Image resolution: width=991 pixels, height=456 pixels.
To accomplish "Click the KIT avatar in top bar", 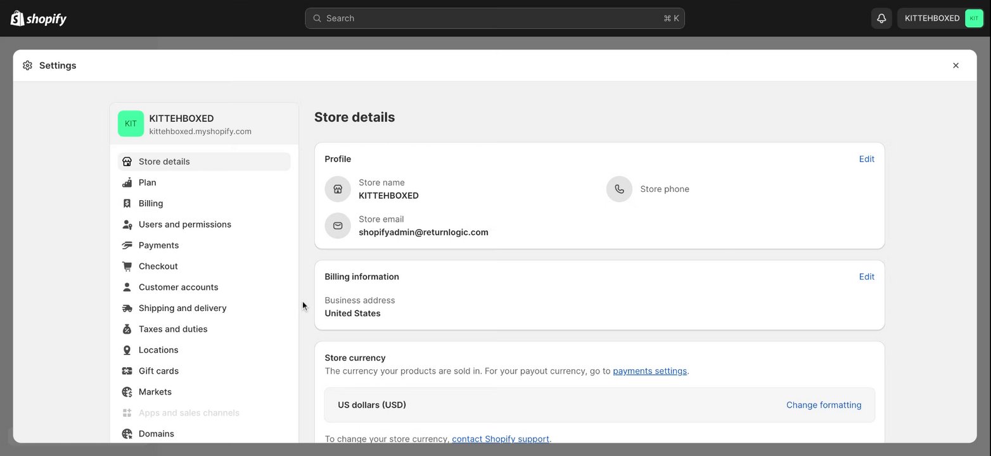I will (x=974, y=18).
